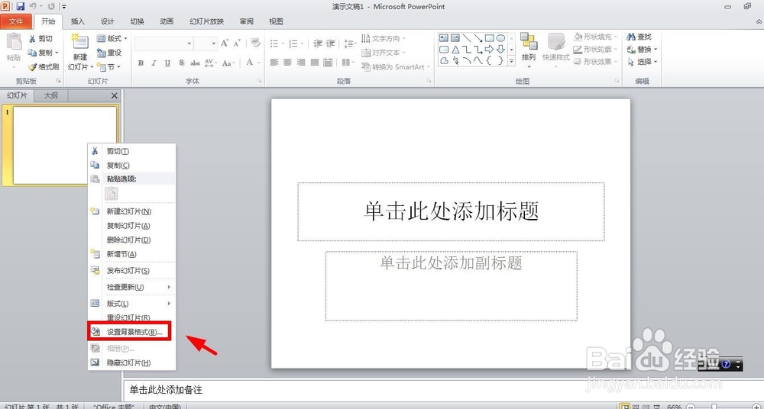Open the Select (选择) dropdown

[x=643, y=62]
